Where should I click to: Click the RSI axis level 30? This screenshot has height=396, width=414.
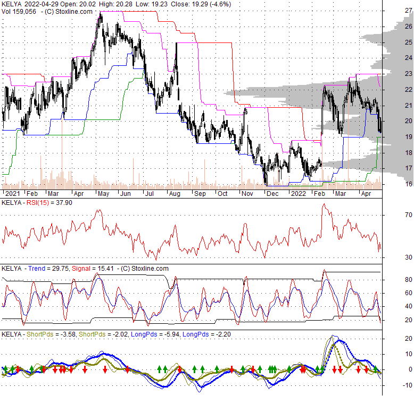(409, 257)
